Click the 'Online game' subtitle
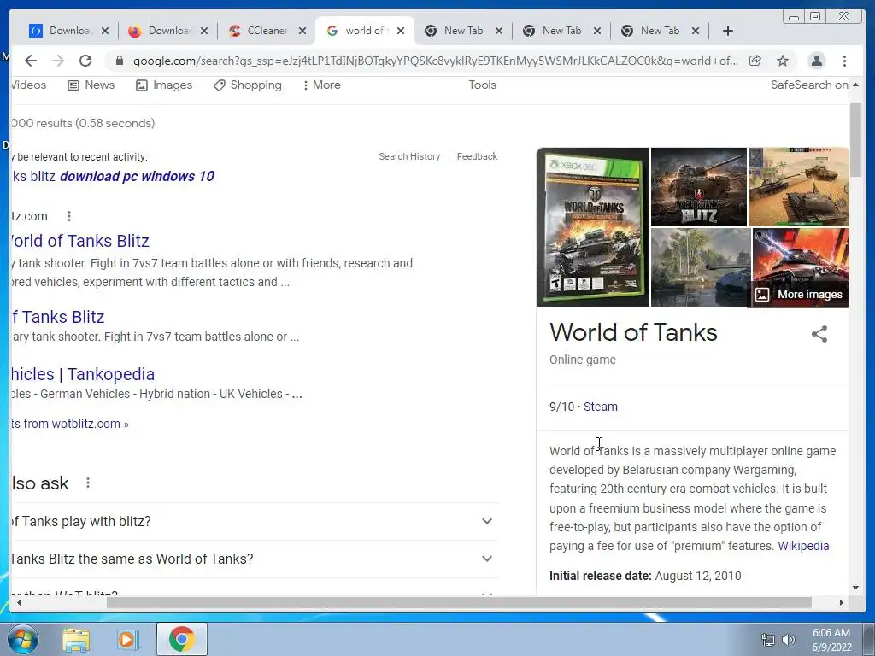The width and height of the screenshot is (875, 656). (583, 360)
